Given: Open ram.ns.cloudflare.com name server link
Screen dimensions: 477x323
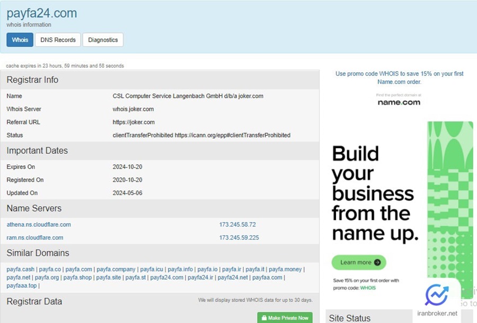Looking at the screenshot, I should 35,238.
